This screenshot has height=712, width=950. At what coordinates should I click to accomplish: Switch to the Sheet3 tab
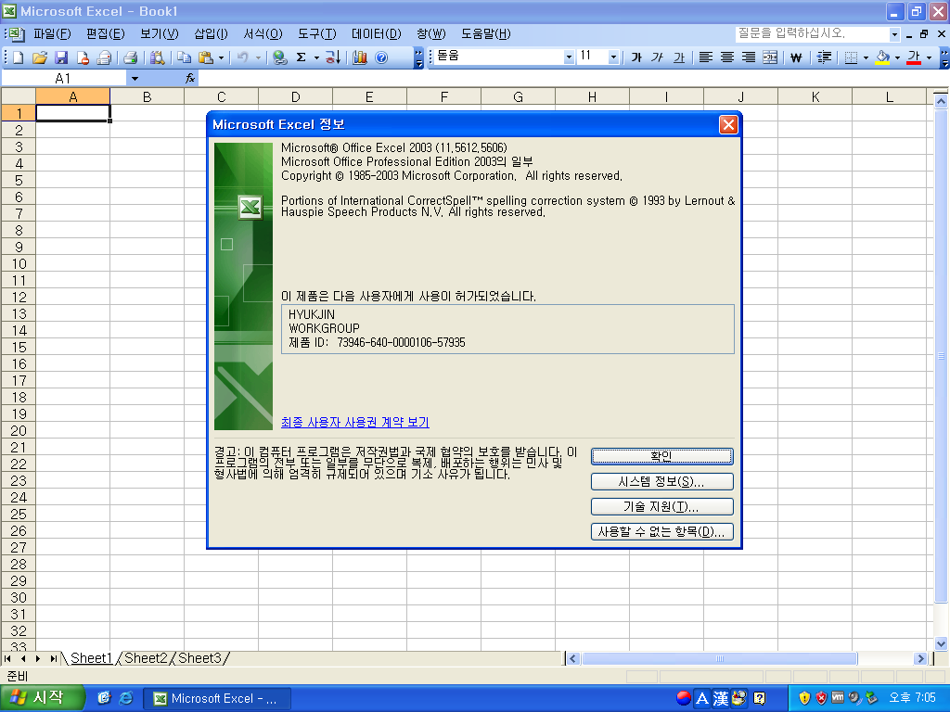[x=199, y=658]
